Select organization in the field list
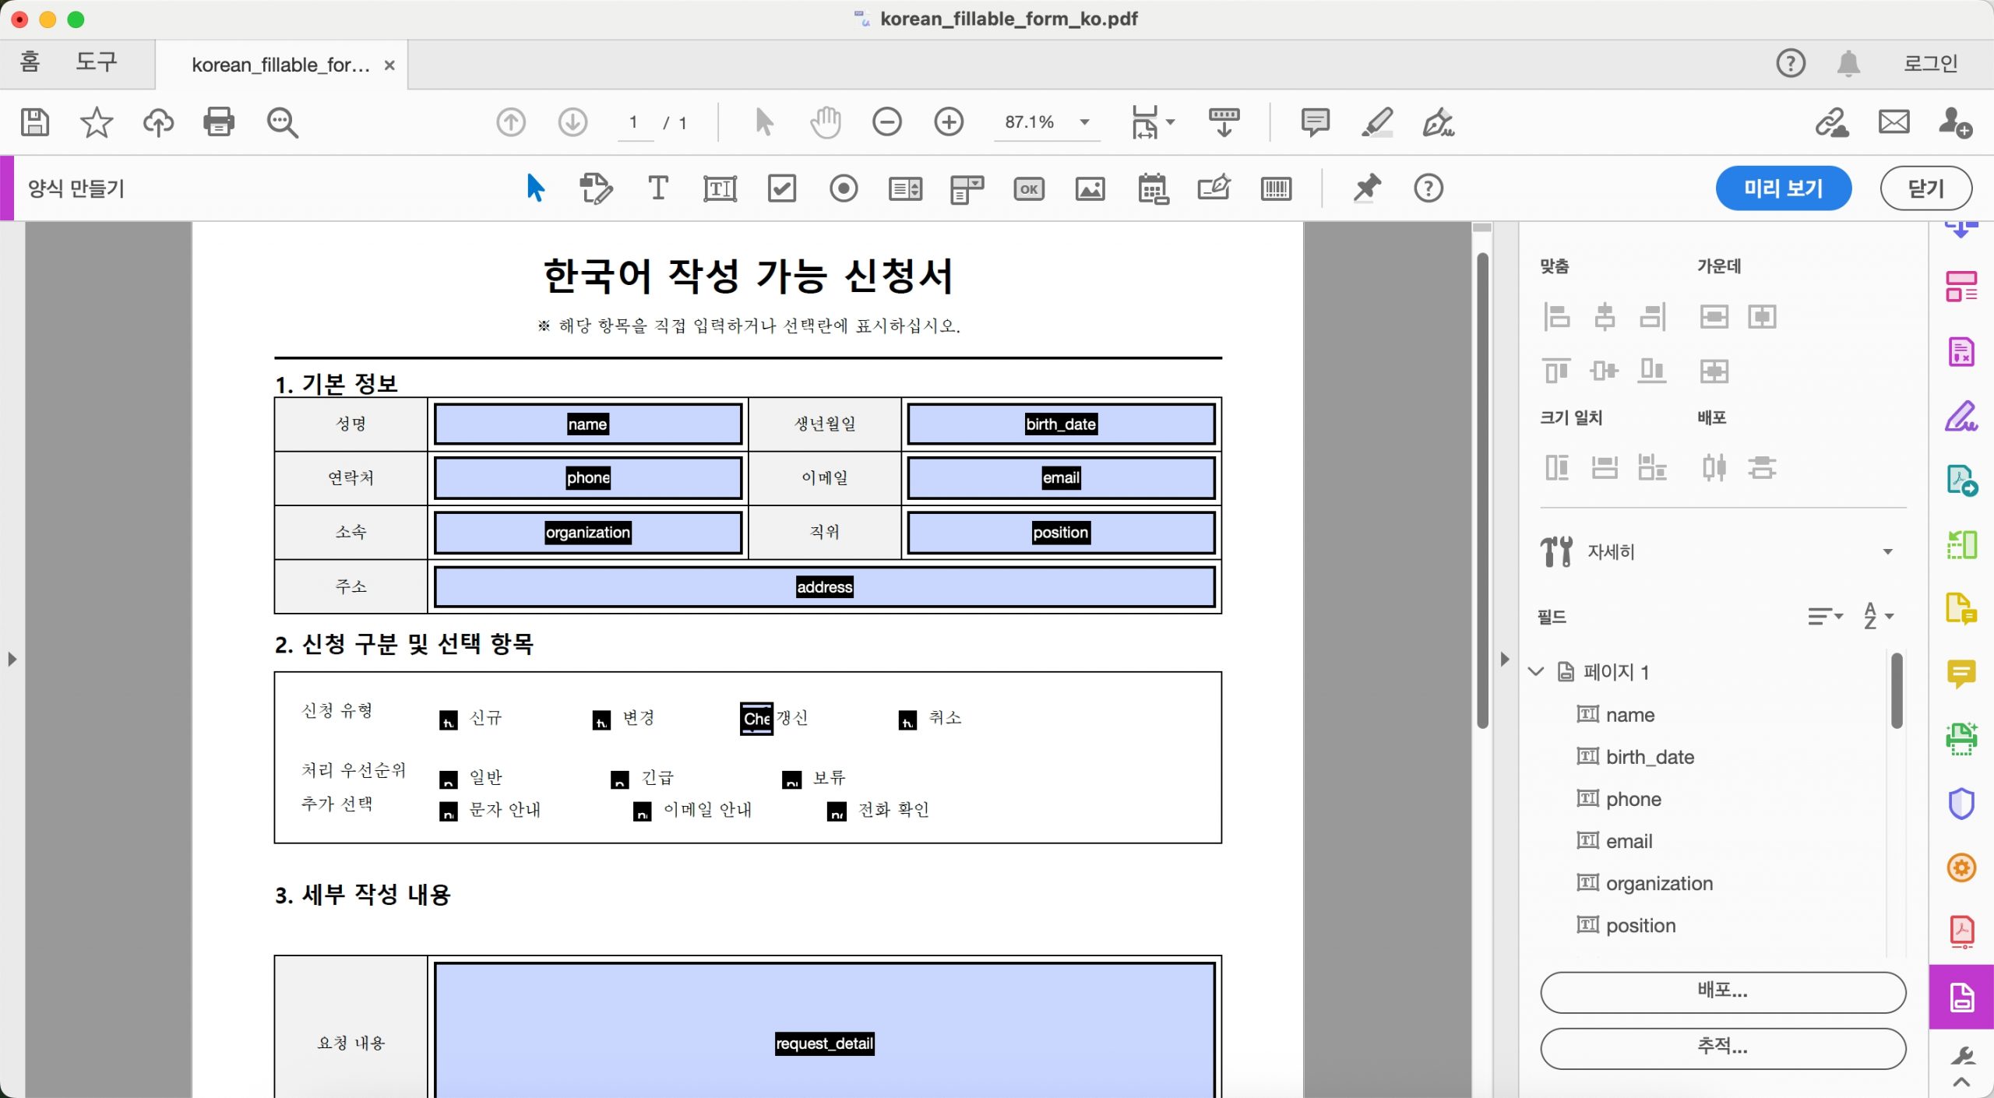The height and width of the screenshot is (1098, 1994). point(1659,883)
